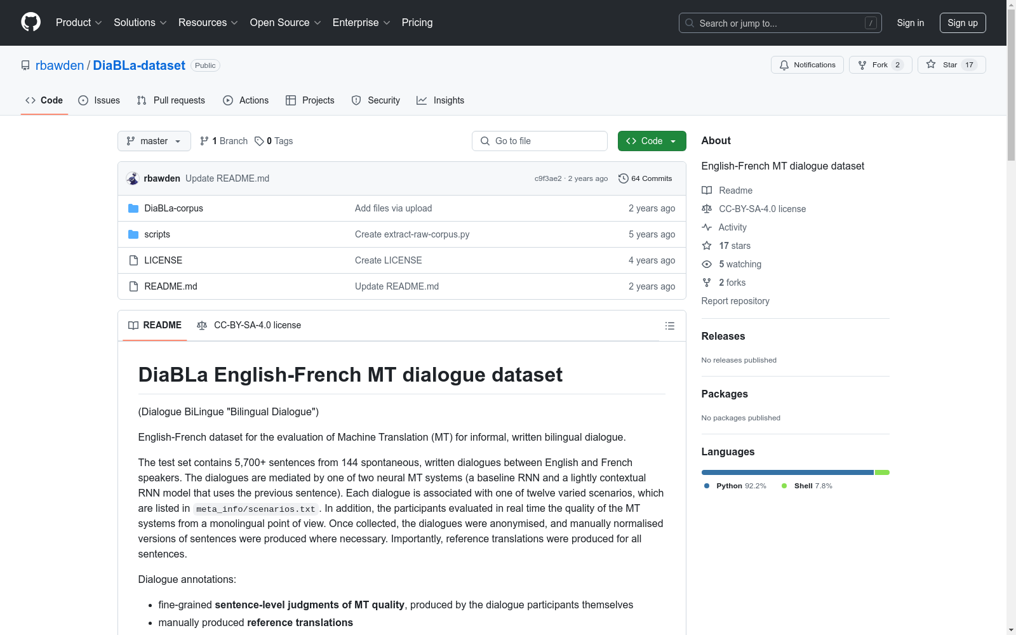Open the Insights tab

(x=441, y=100)
